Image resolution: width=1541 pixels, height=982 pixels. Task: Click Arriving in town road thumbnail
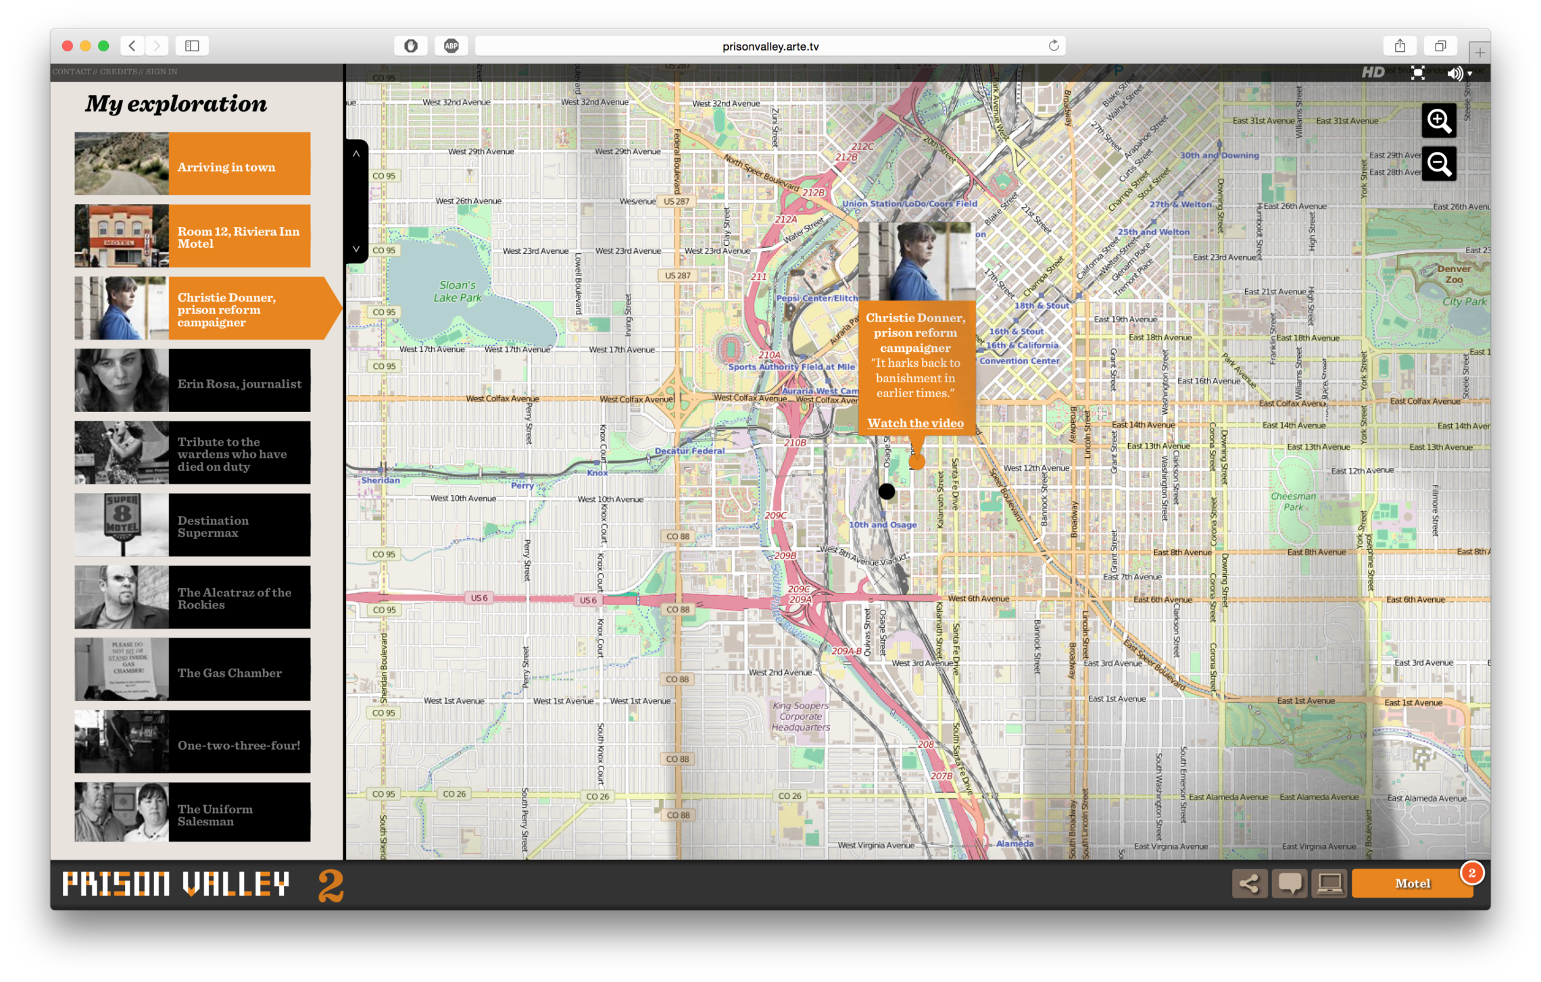[x=122, y=163]
